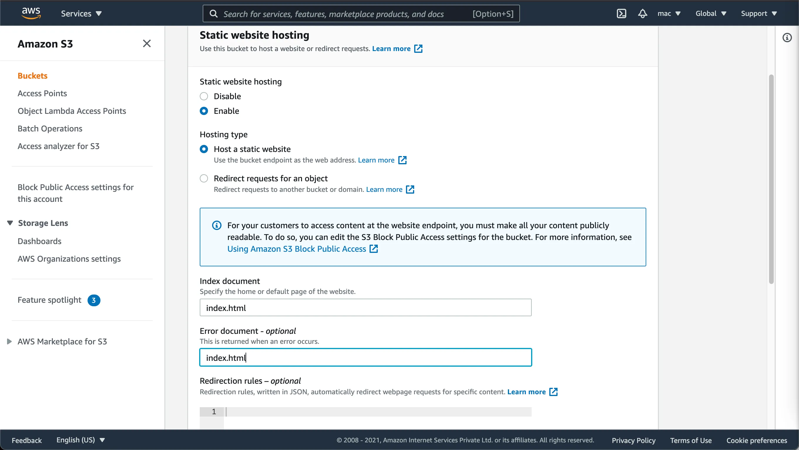
Task: Click external icon after Block Public Access link
Action: pos(374,249)
